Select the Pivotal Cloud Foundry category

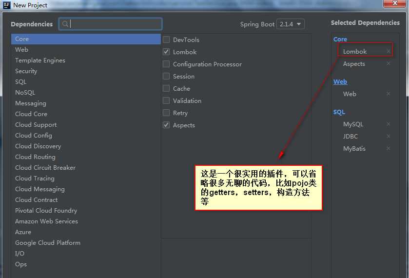point(86,210)
